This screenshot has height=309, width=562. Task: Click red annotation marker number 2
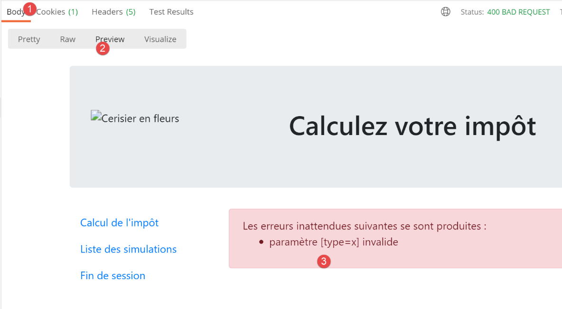(103, 48)
